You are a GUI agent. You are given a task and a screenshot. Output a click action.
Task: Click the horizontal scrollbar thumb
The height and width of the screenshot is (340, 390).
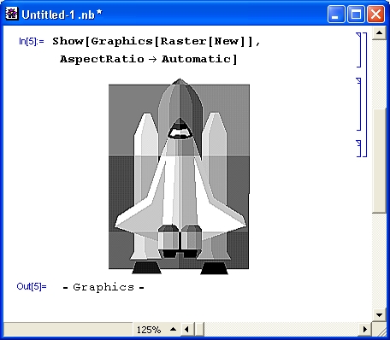[x=200, y=330]
